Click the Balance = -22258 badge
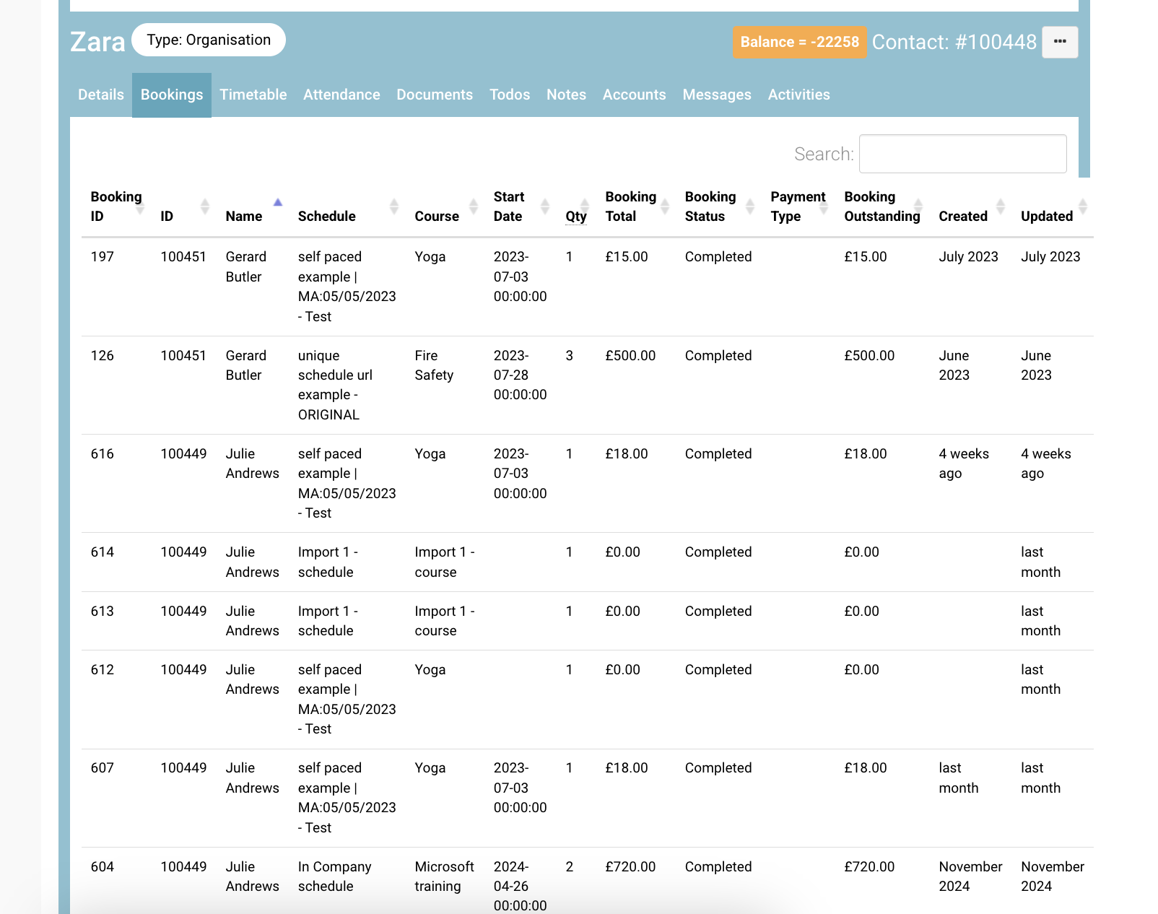This screenshot has width=1158, height=914. pyautogui.click(x=798, y=42)
